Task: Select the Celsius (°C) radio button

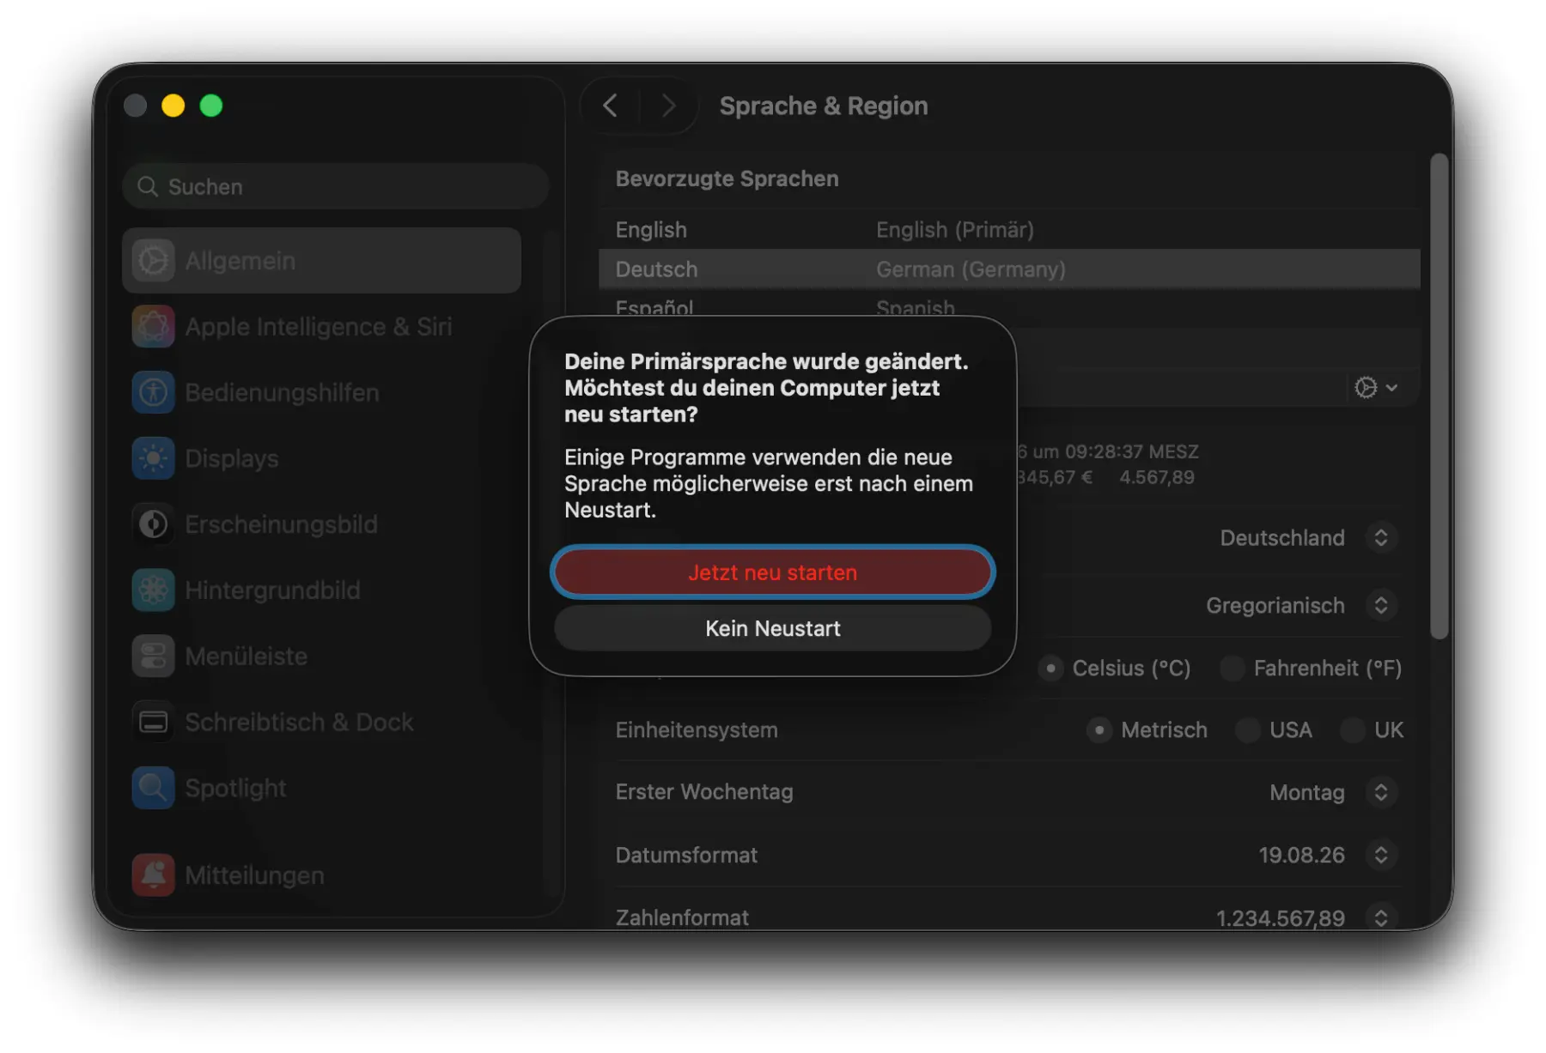Action: click(1050, 669)
